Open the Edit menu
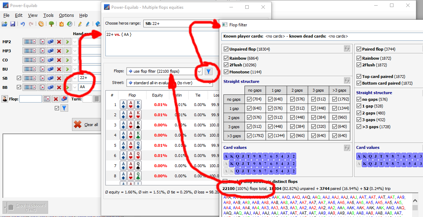 pyautogui.click(x=19, y=15)
